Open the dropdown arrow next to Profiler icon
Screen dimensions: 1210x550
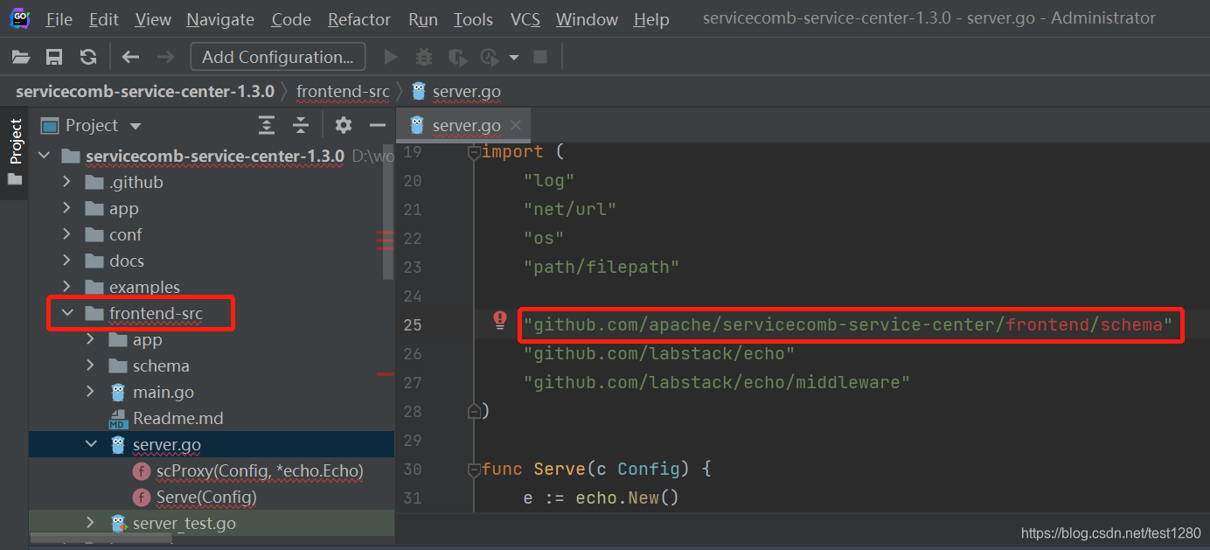point(514,58)
